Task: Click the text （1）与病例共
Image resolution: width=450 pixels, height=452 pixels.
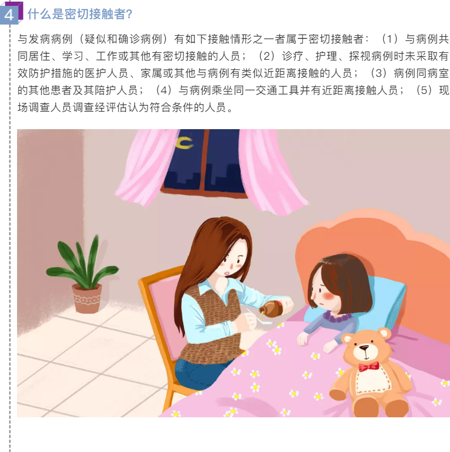Action: point(414,39)
